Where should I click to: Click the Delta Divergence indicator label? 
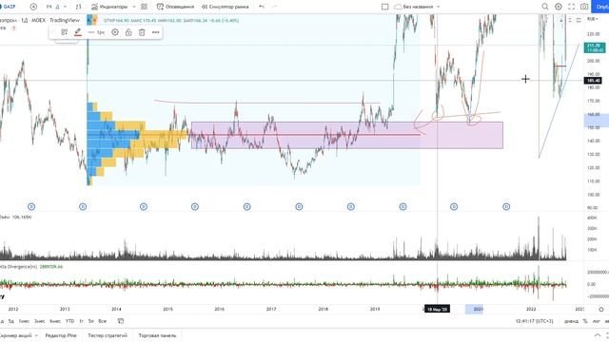coord(18,267)
